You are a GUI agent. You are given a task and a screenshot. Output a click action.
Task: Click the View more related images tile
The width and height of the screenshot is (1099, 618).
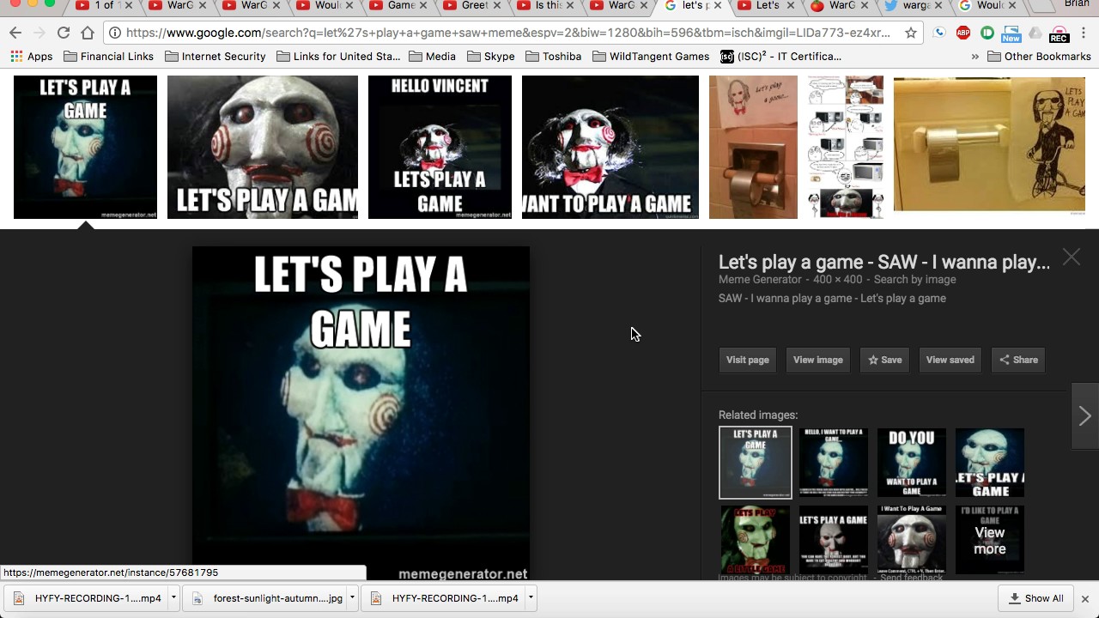tap(990, 541)
